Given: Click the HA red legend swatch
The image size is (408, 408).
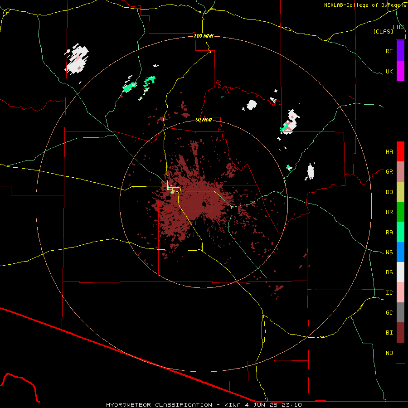Looking at the screenshot, I should [x=400, y=151].
